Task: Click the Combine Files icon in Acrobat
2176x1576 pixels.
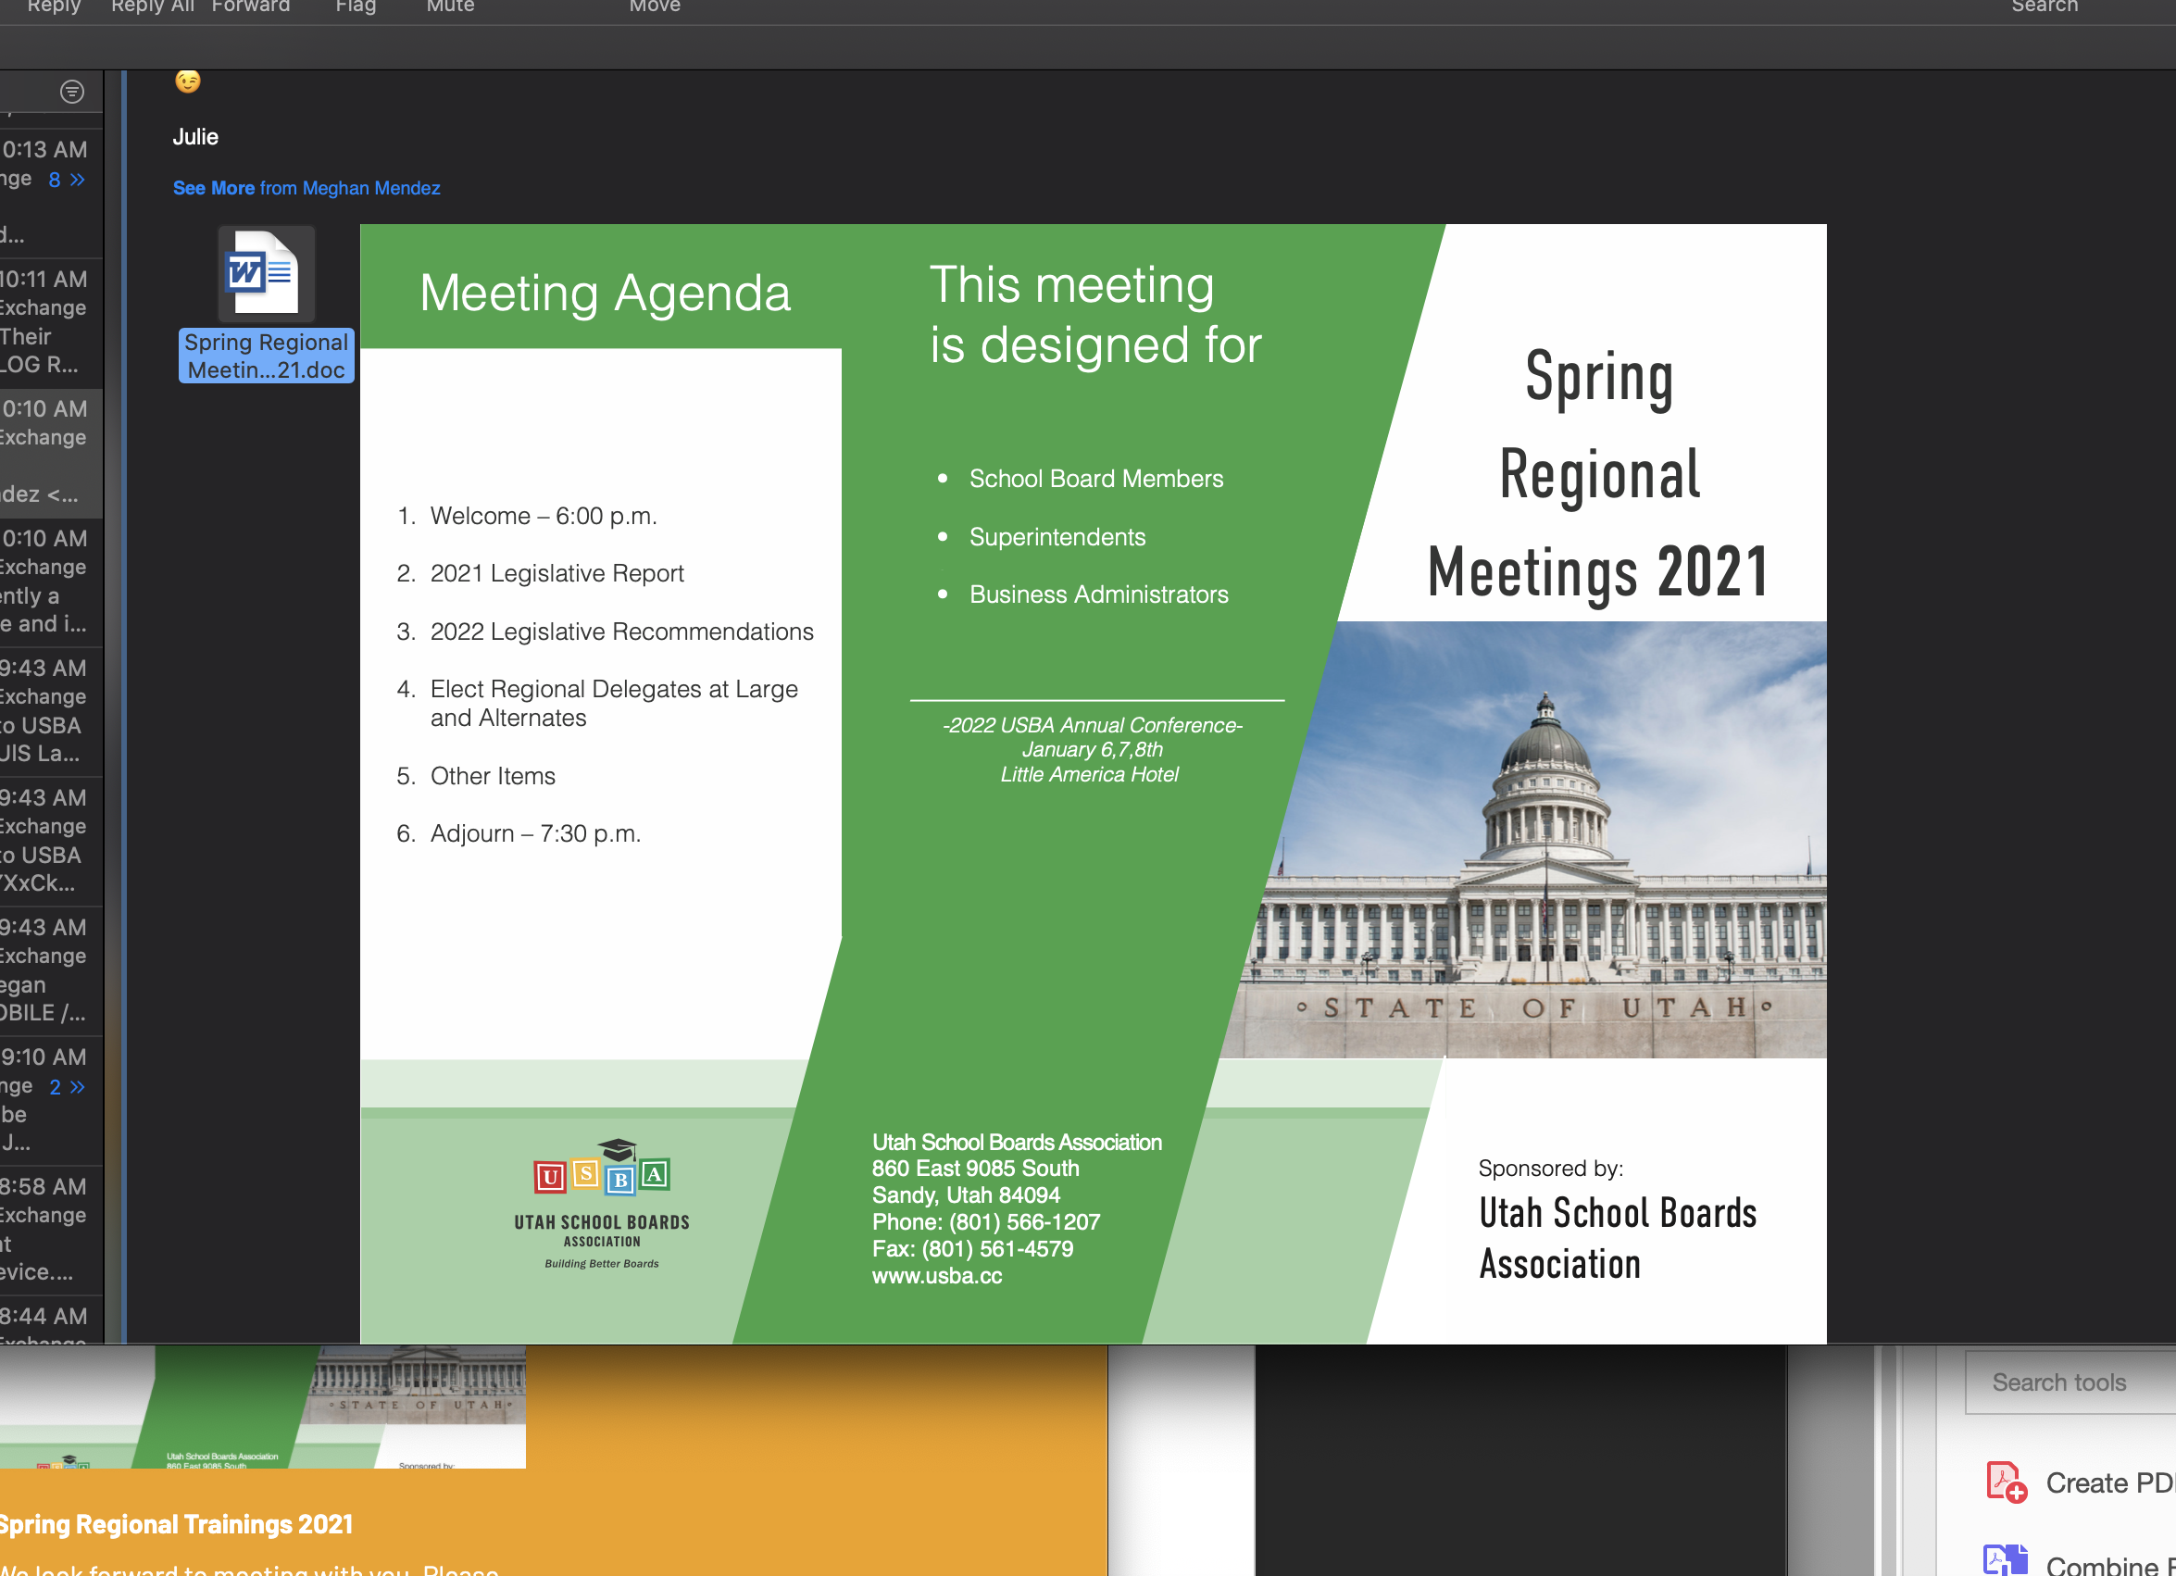Action: click(2006, 1560)
